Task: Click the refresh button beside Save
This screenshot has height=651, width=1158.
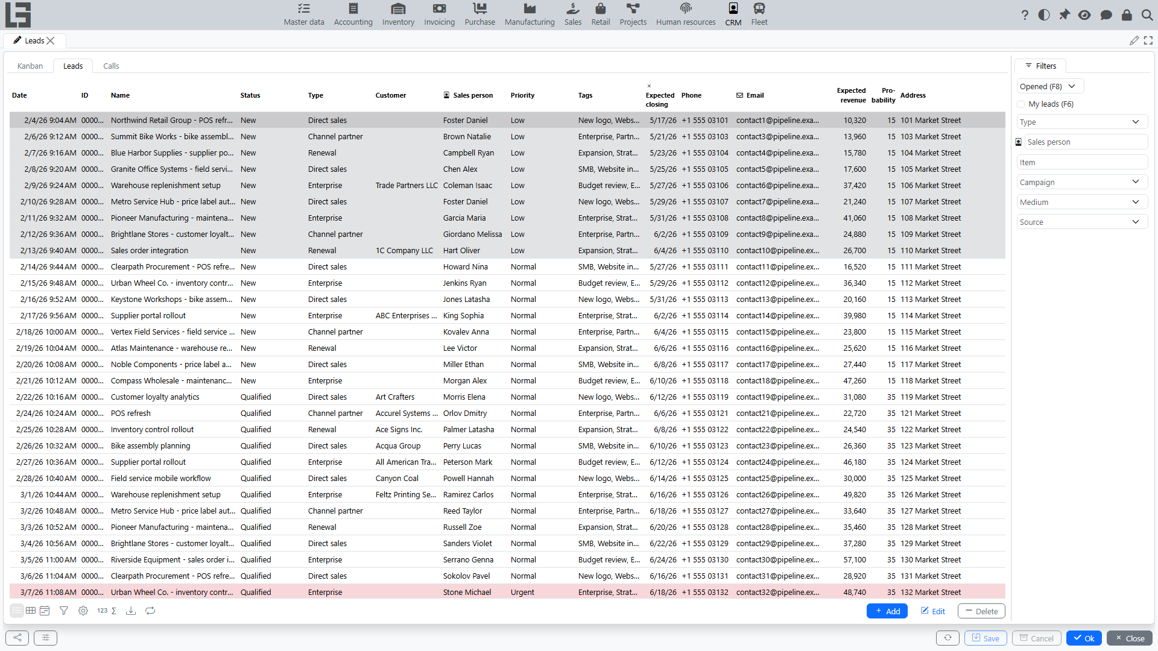Action: coord(948,638)
